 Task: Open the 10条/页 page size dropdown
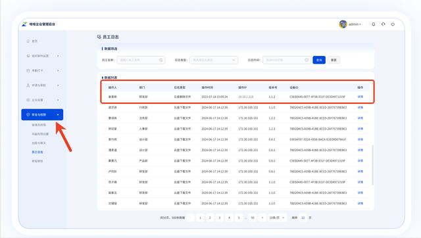tap(277, 218)
